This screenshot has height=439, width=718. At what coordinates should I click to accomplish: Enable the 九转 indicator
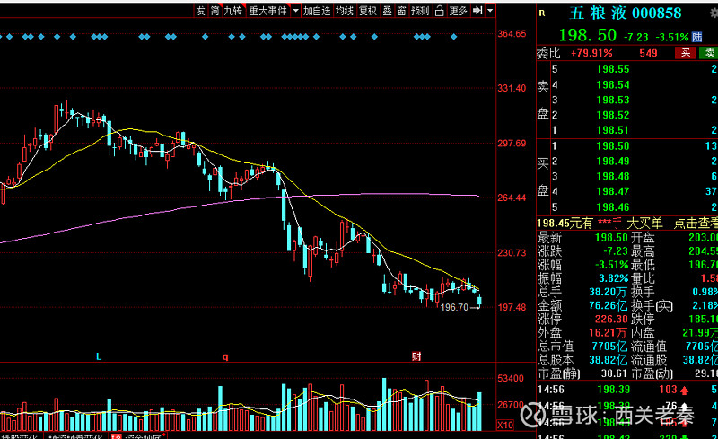233,11
